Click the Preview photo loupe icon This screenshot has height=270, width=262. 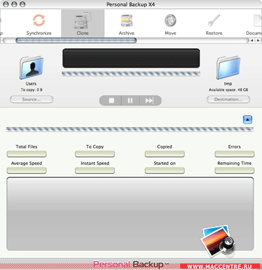click(x=218, y=241)
